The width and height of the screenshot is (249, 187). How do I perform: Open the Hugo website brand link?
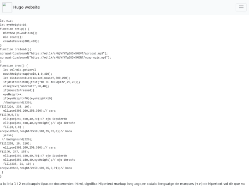27,7
